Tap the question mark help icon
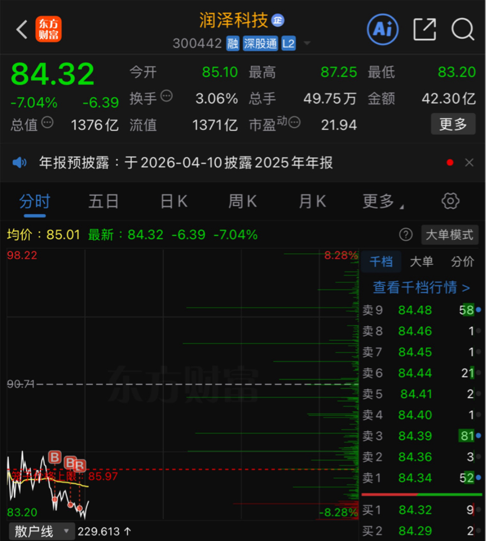The image size is (486, 541). (x=406, y=235)
